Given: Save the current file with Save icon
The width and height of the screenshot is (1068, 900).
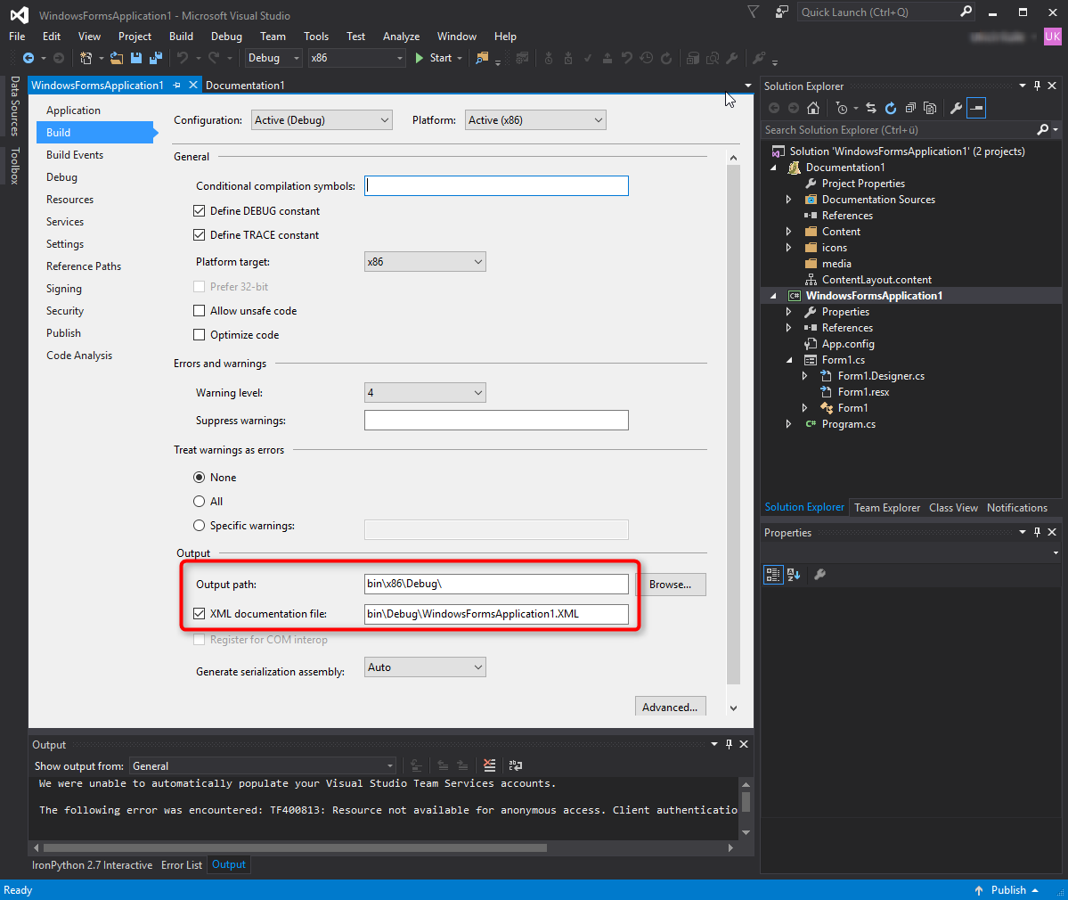Looking at the screenshot, I should (x=136, y=58).
